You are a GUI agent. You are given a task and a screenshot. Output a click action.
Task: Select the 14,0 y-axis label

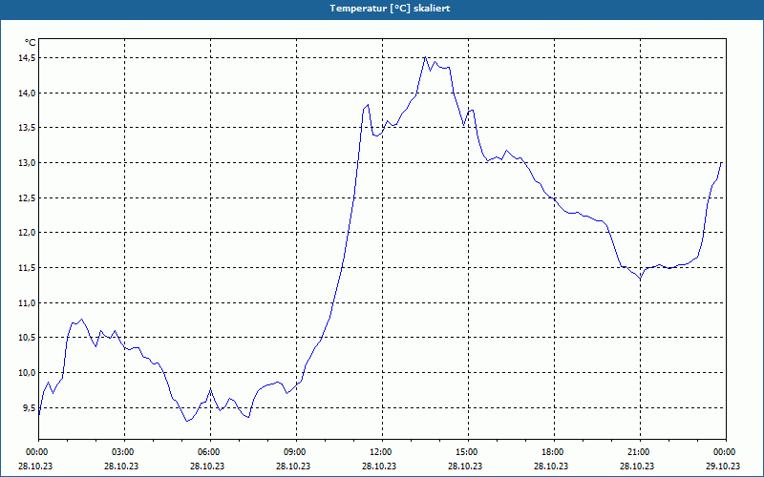28,93
